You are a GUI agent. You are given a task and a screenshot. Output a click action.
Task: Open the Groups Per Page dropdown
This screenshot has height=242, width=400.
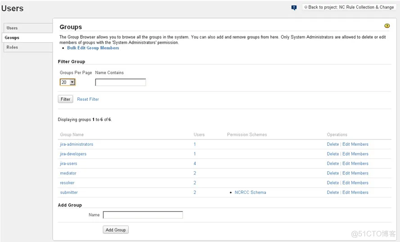67,82
